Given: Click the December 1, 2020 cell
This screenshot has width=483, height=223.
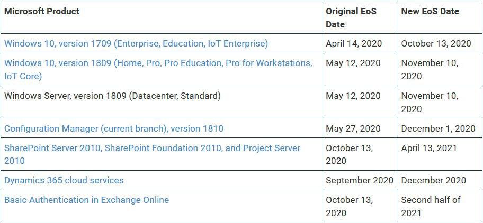Looking at the screenshot, I should tap(438, 128).
